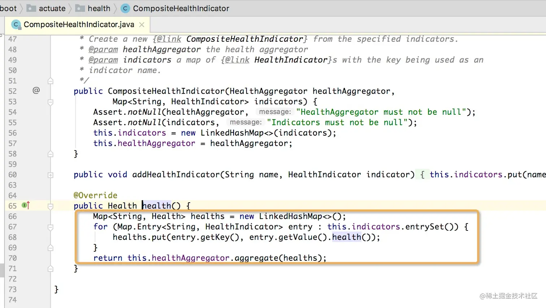Click line number 72 in the gutter
Viewport: 546px width, 308px height.
[12, 279]
